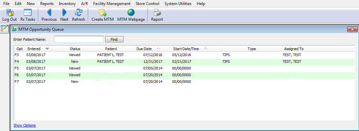This screenshot has width=359, height=131.
Task: Open the File menu
Action: [6, 4]
